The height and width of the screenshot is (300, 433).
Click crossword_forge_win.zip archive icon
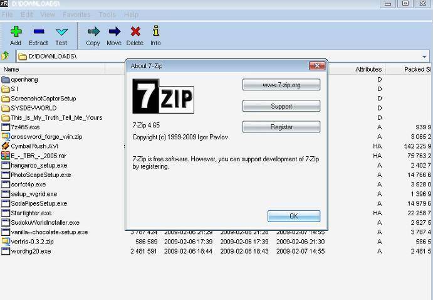pos(6,137)
